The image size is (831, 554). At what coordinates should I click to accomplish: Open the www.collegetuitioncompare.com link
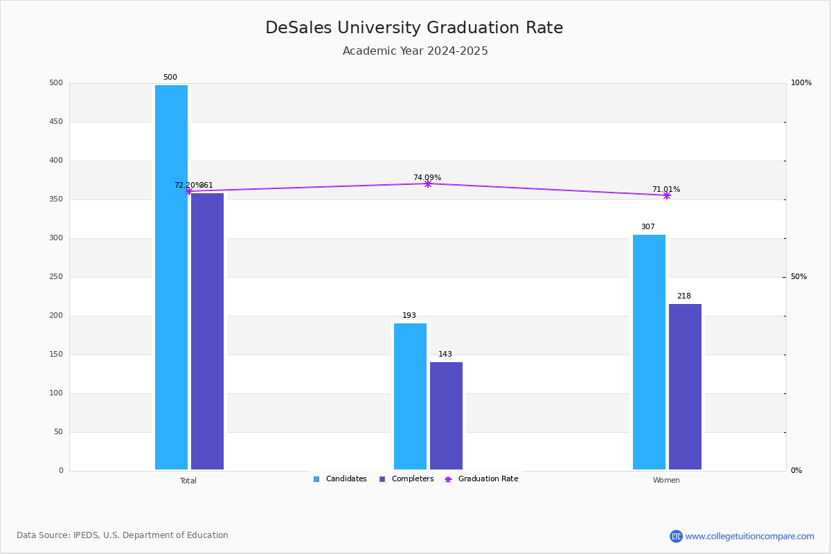(x=750, y=536)
